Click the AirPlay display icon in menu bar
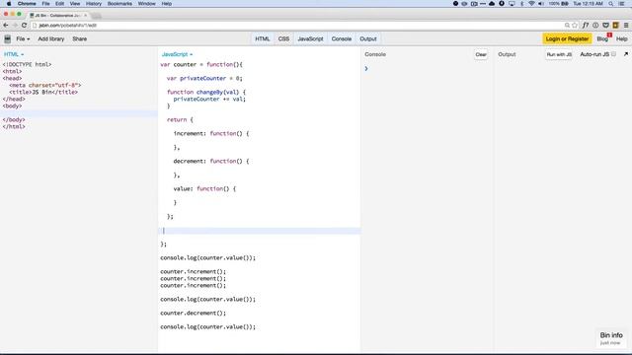This screenshot has width=632, height=355. pos(512,4)
